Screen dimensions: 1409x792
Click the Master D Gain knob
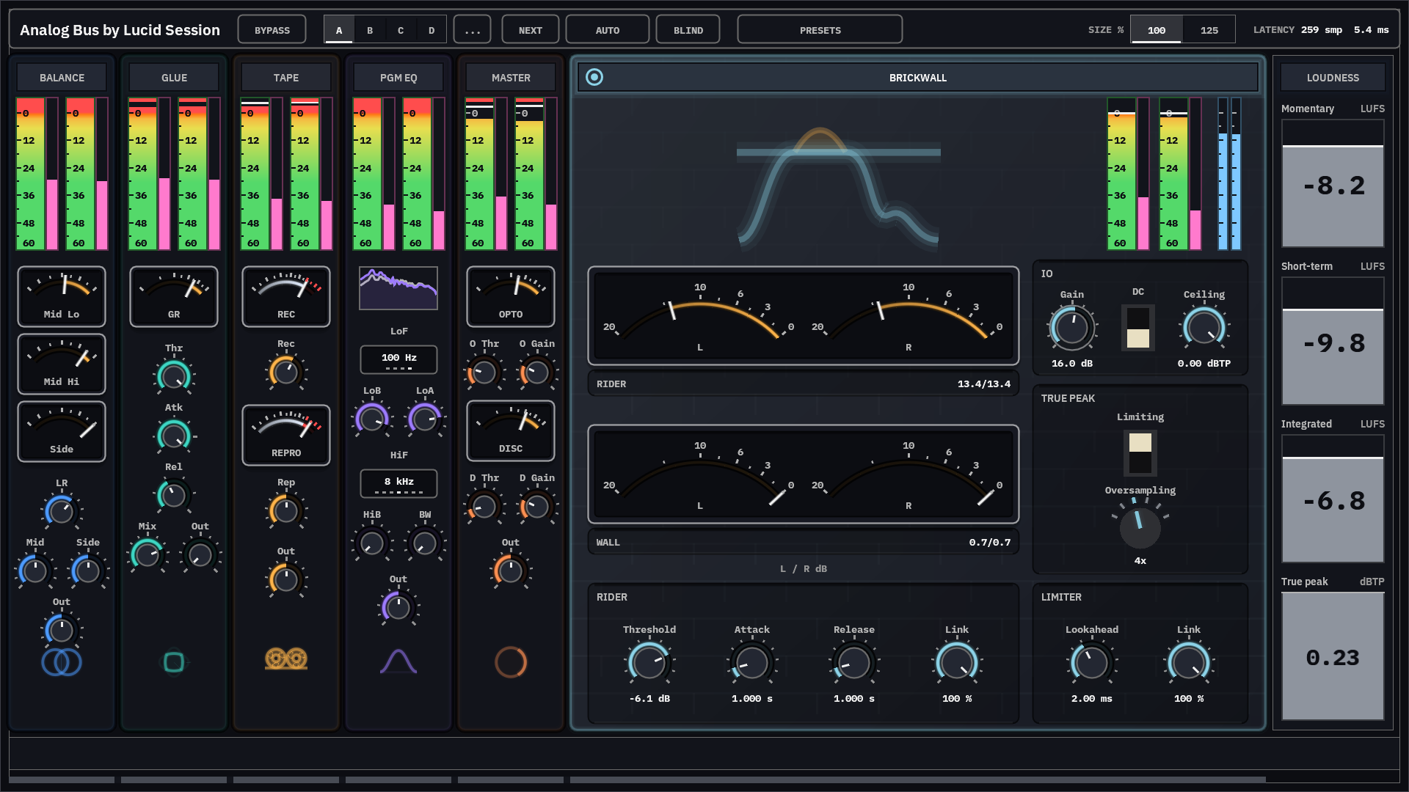pyautogui.click(x=537, y=506)
